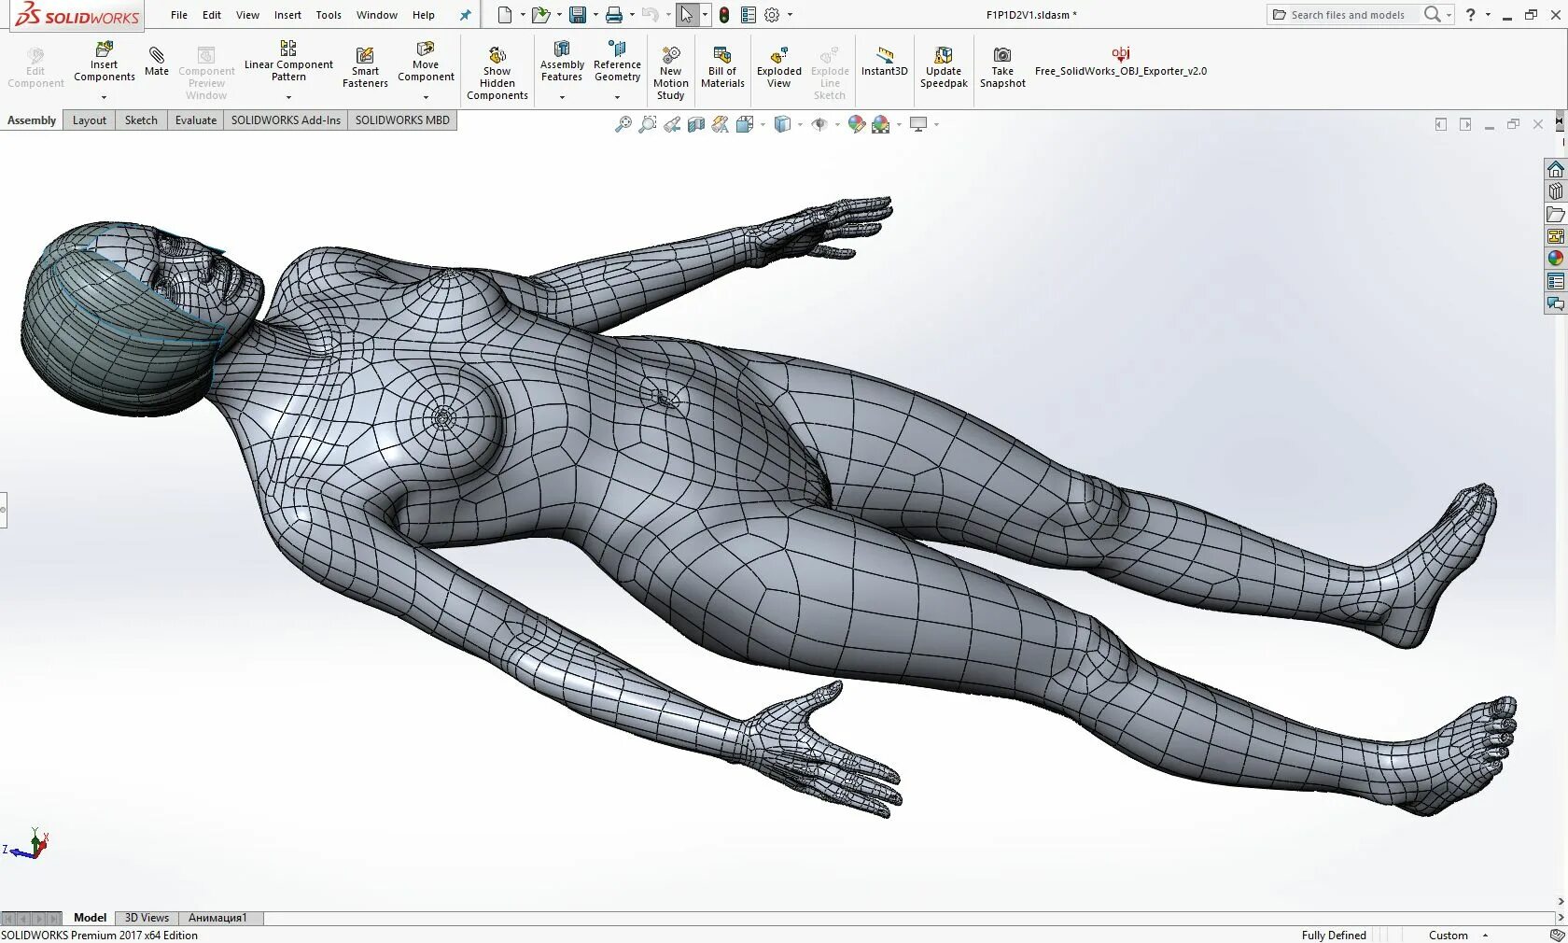Expand Insert Components dropdown arrow
Screen dimensions: 1568x943
104,97
